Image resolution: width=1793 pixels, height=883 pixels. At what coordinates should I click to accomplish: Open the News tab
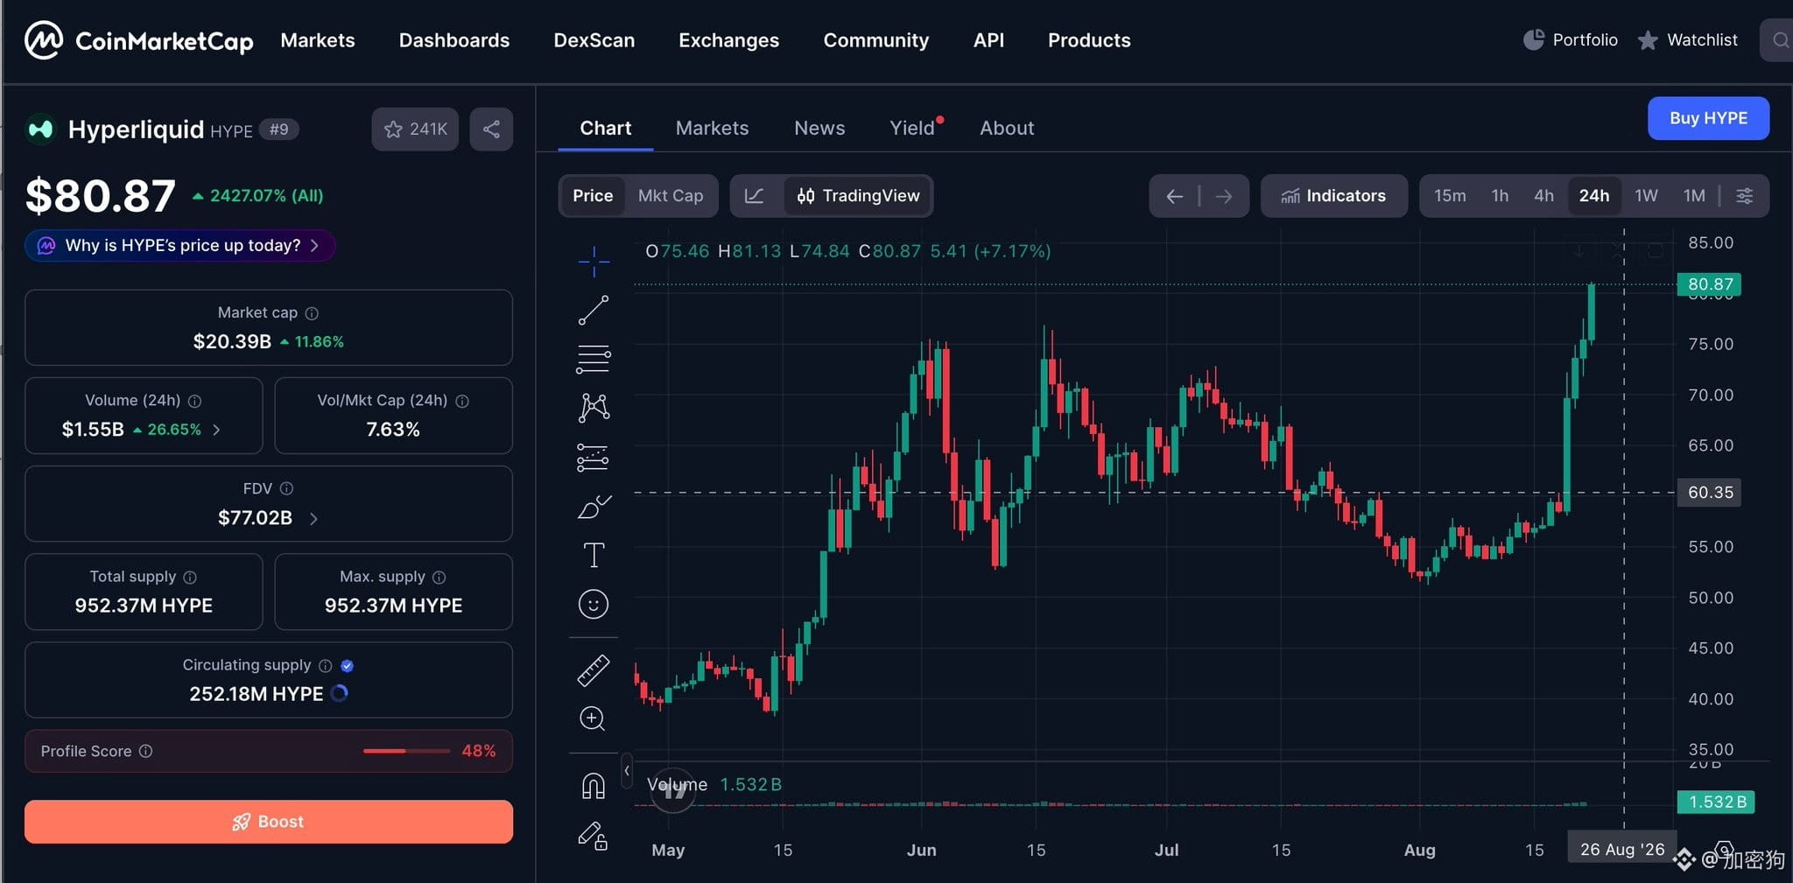[819, 128]
